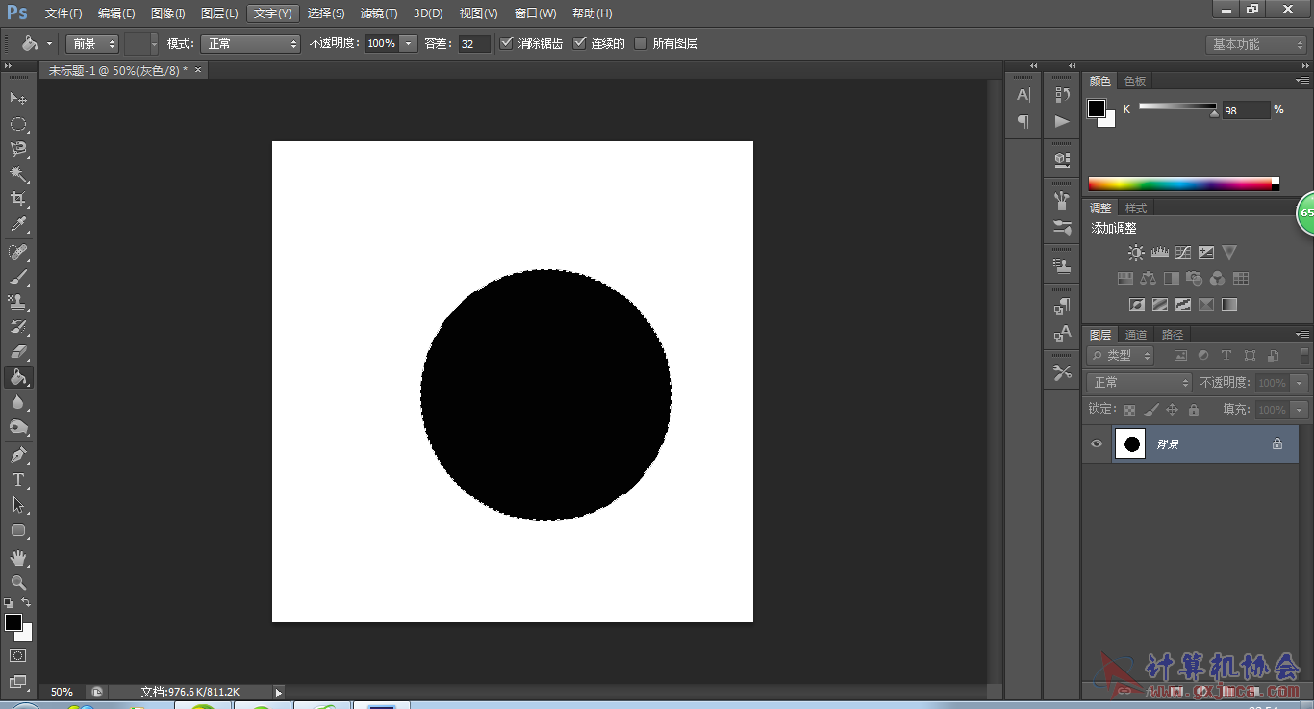The height and width of the screenshot is (709, 1314).
Task: Select the Zoom tool
Action: click(x=18, y=582)
